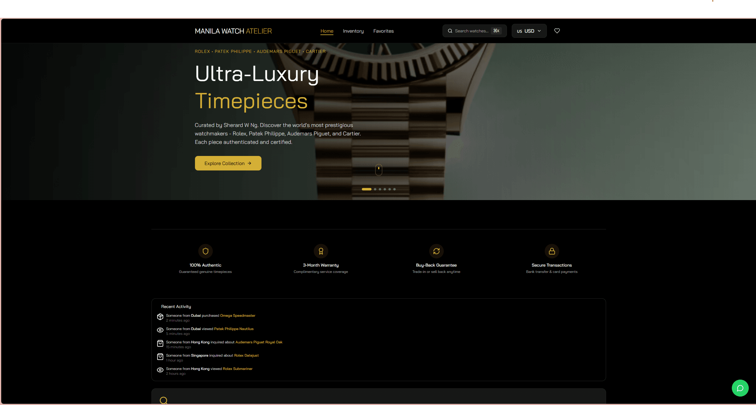Viewport: 756px width, 405px height.
Task: Click the package icon beside Omega Speedmaster
Action: tap(160, 317)
